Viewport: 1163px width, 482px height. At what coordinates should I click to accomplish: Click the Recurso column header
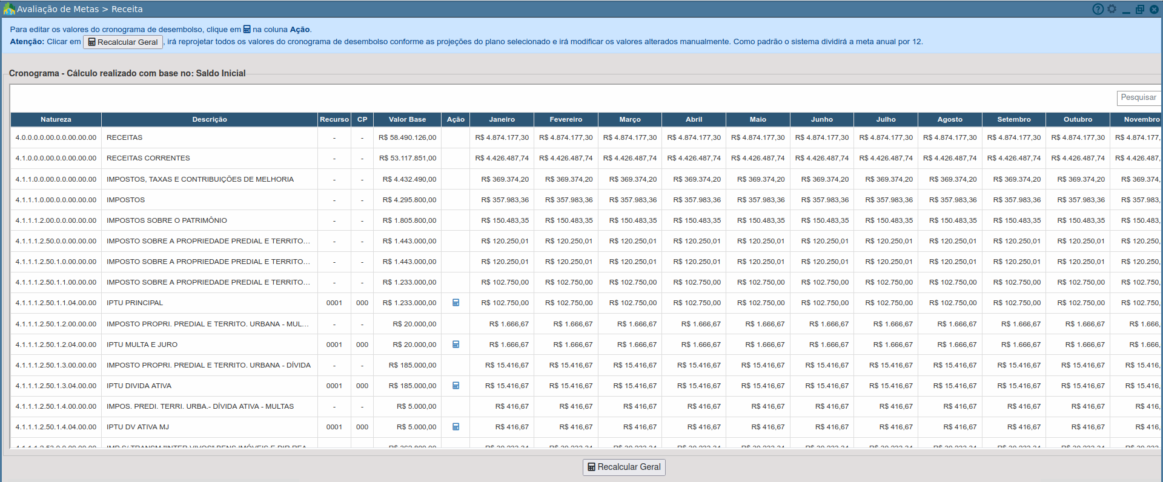[x=334, y=119]
